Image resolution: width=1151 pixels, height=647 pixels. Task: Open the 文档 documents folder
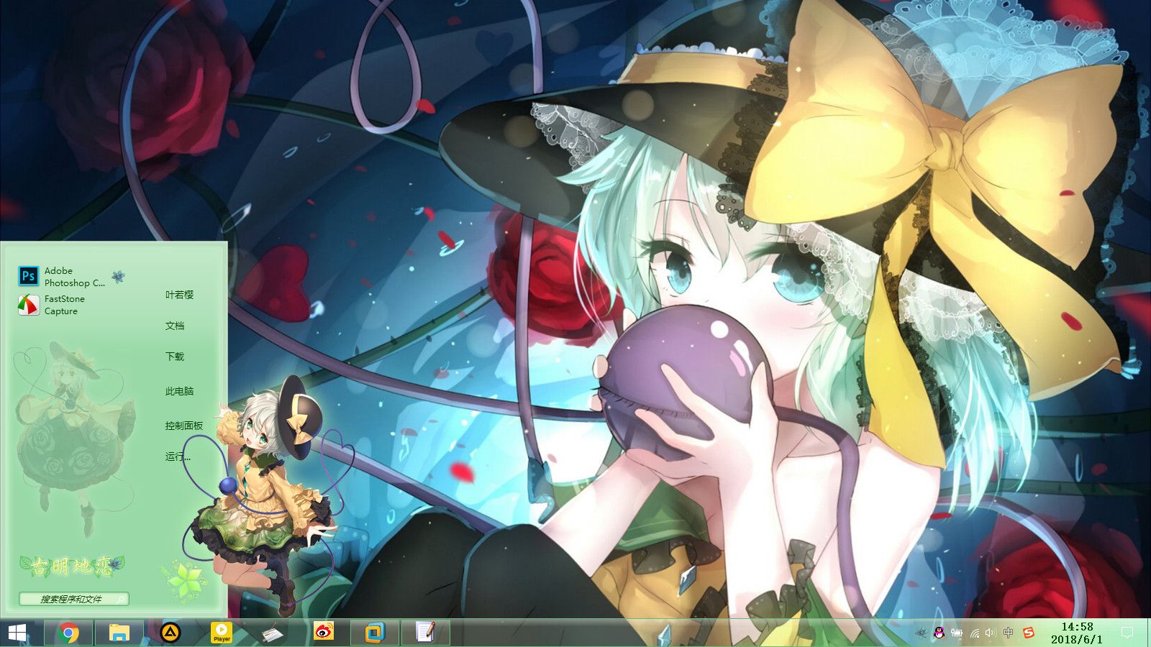(175, 326)
